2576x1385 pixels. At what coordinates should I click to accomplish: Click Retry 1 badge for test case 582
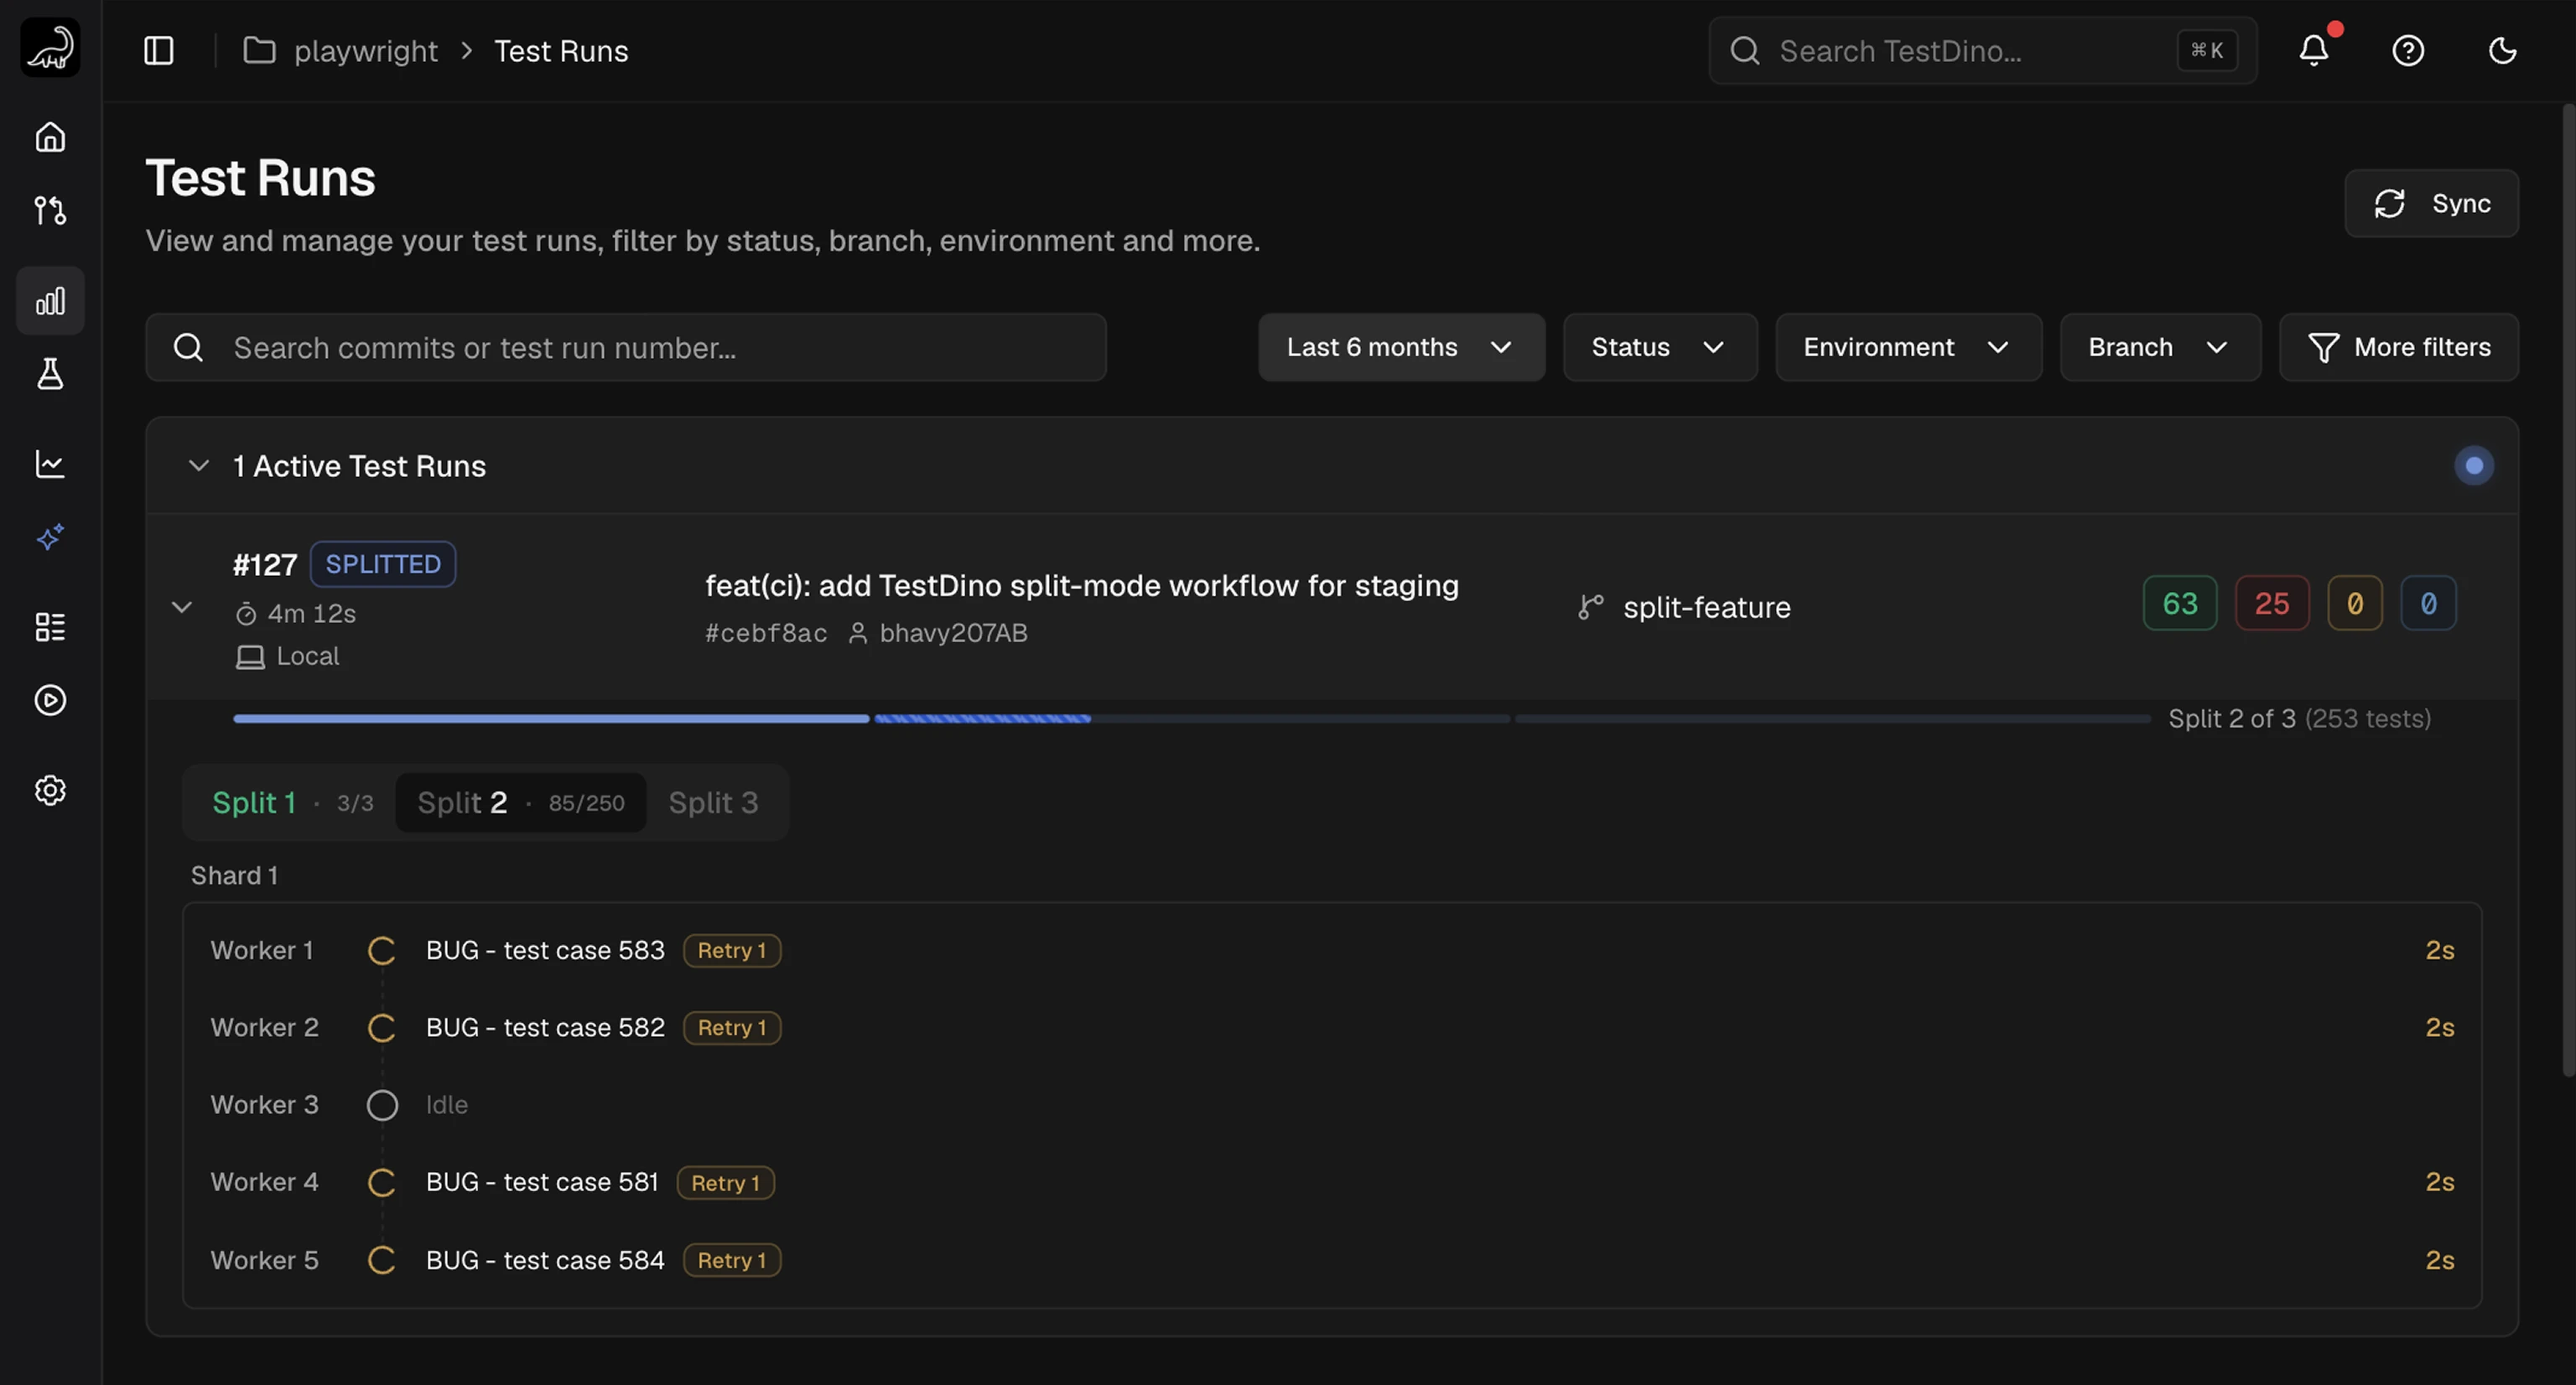tap(732, 1027)
